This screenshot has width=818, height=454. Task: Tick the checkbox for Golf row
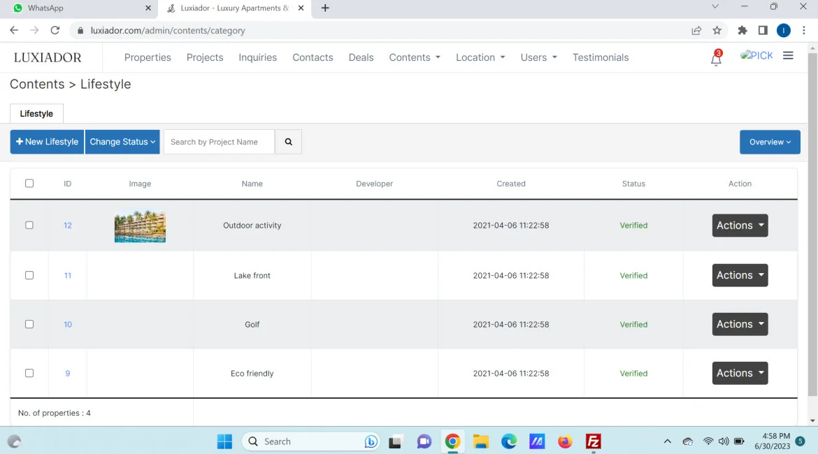[x=29, y=324]
